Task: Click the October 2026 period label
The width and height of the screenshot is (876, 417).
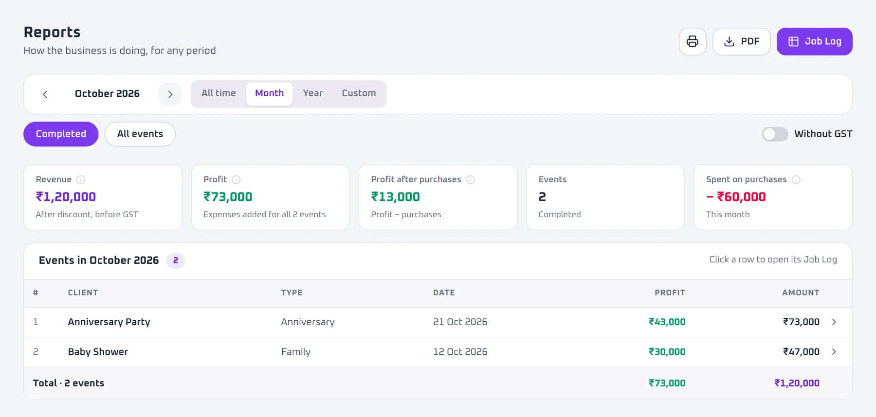Action: [x=107, y=94]
